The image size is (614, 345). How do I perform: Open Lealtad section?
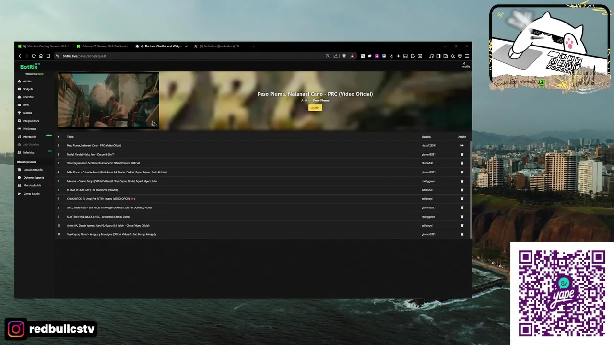tap(24, 113)
